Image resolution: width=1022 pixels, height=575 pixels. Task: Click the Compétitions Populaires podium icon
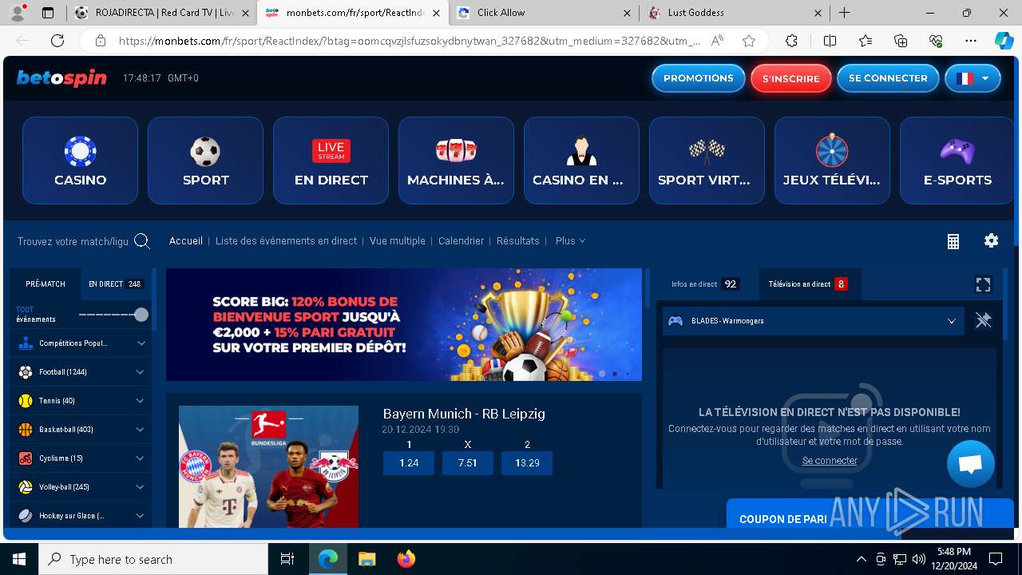pos(26,343)
